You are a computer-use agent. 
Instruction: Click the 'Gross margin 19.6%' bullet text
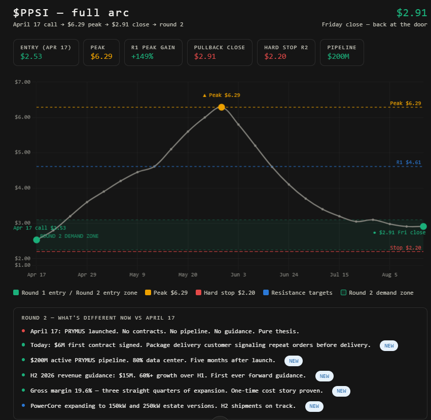click(x=176, y=391)
